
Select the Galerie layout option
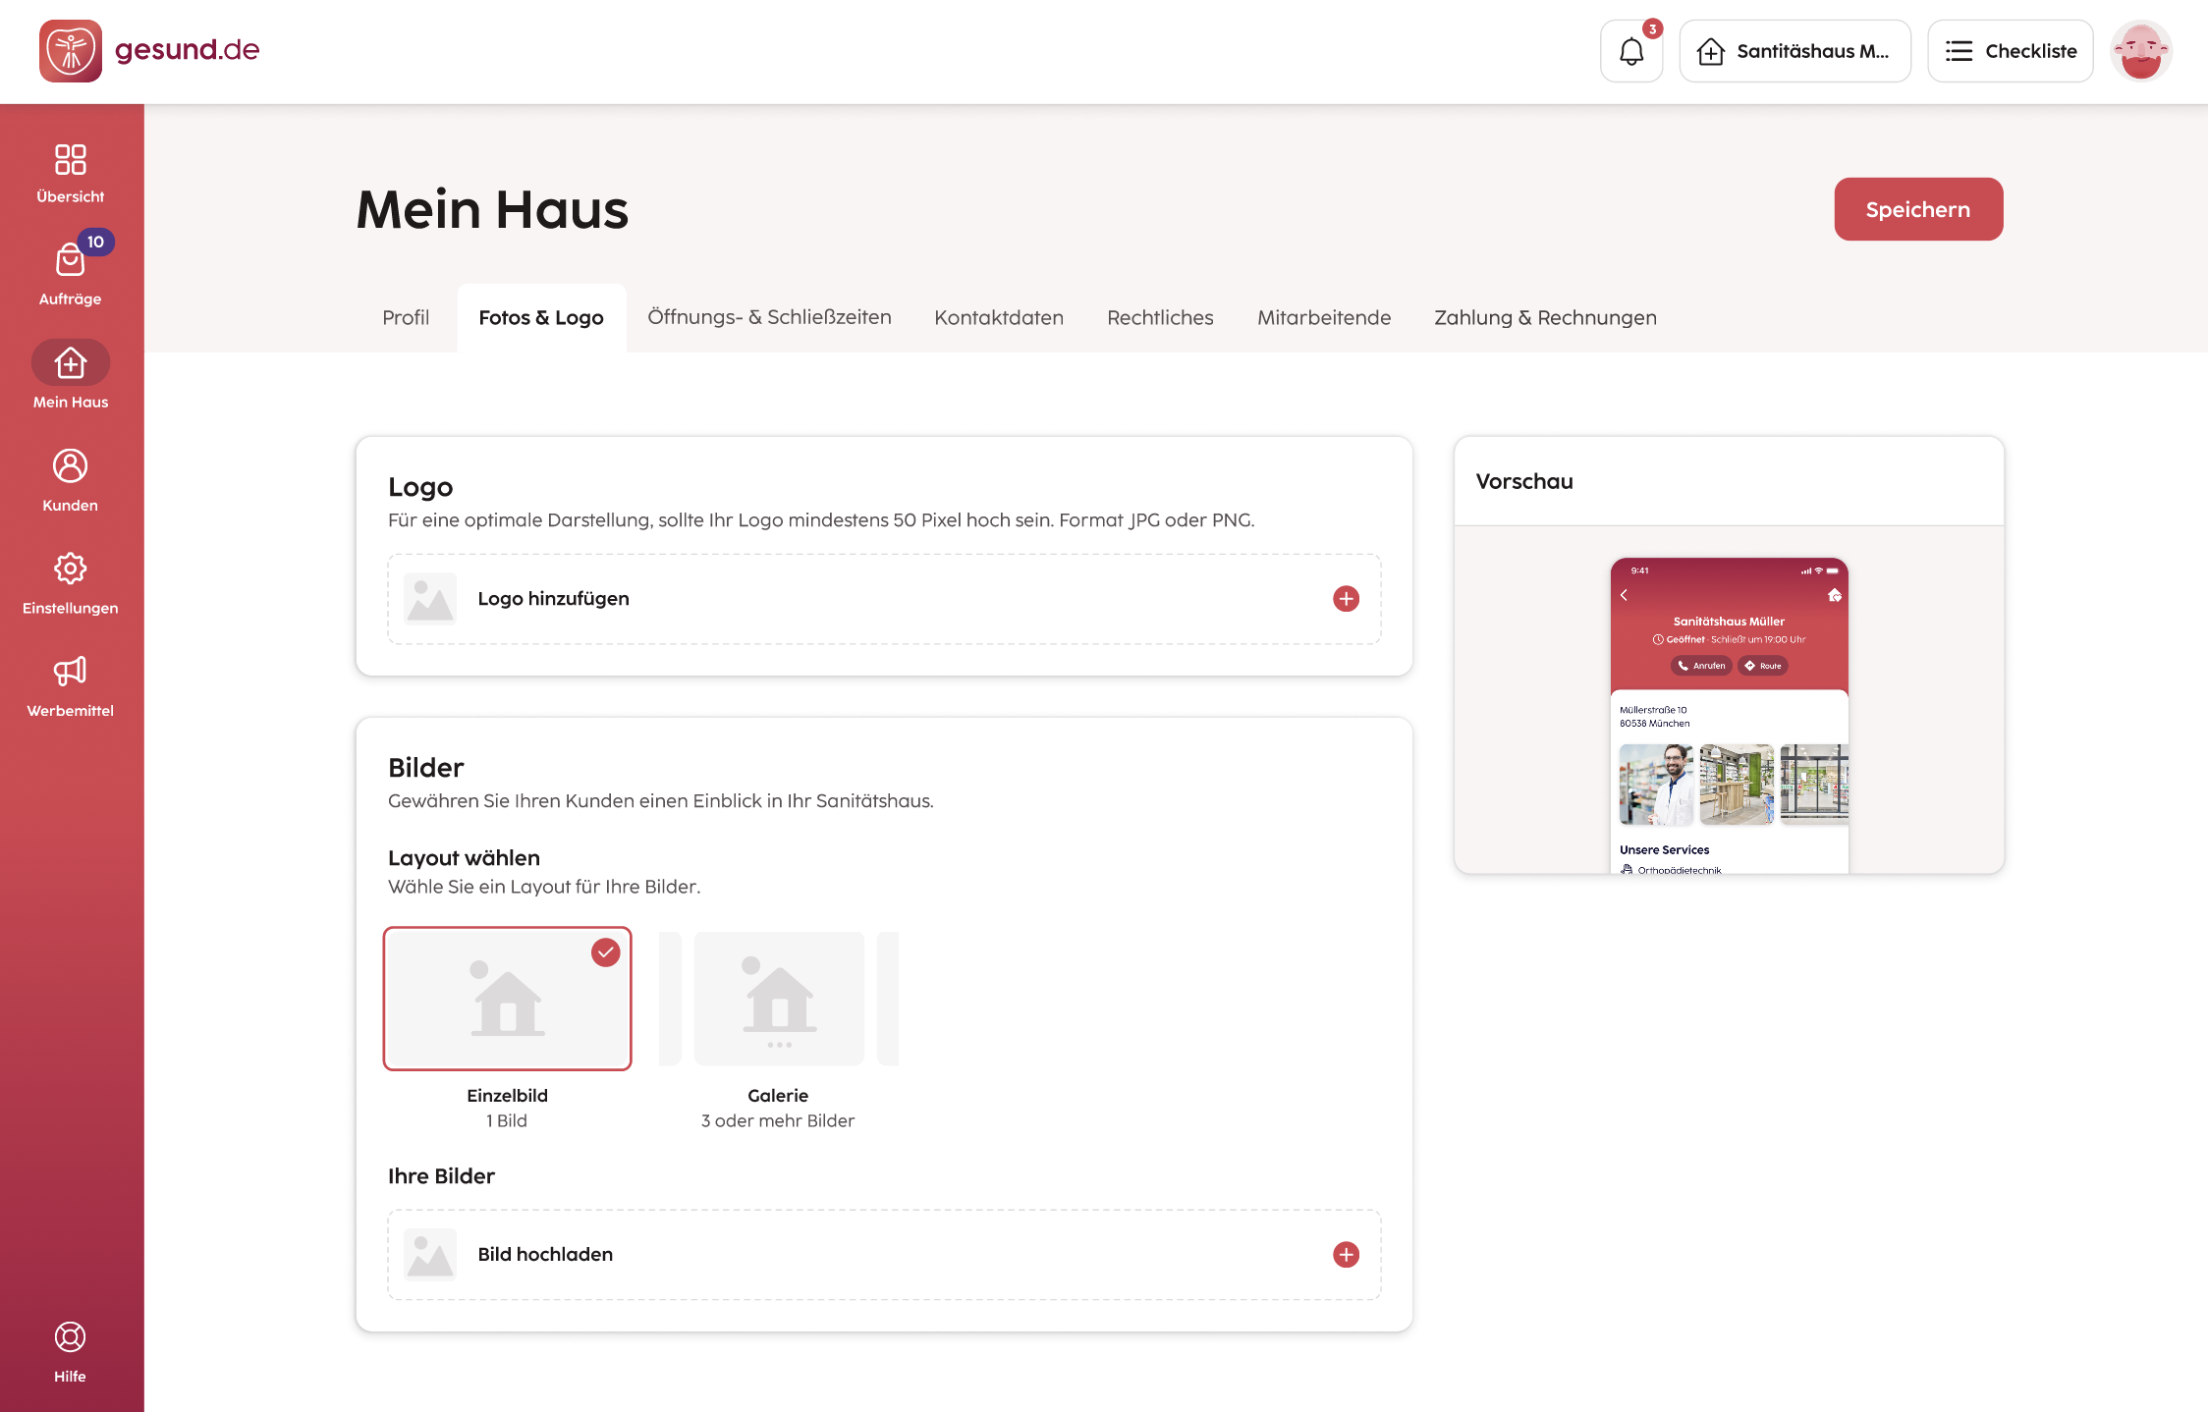[x=779, y=999]
